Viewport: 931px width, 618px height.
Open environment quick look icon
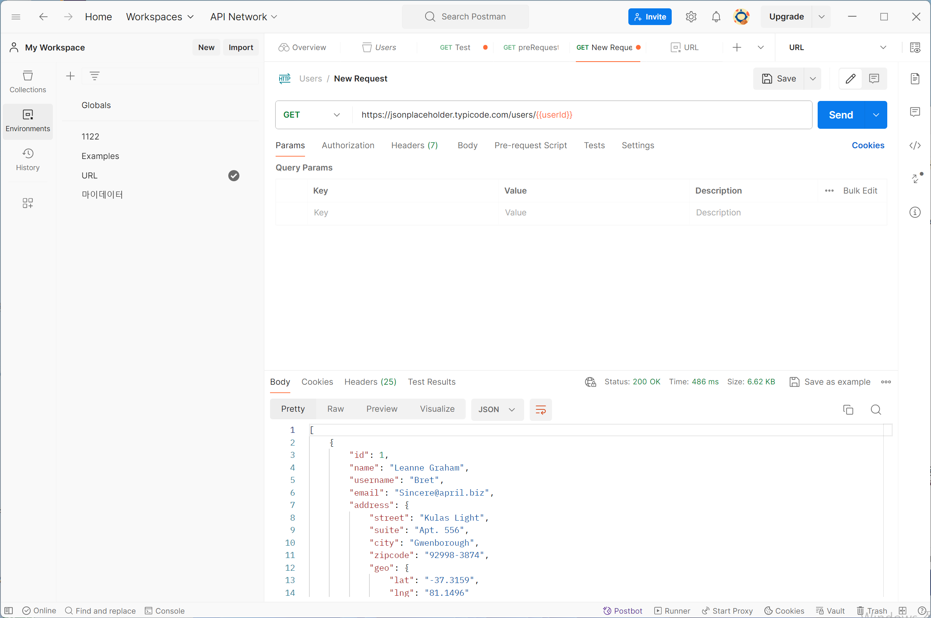pos(915,48)
